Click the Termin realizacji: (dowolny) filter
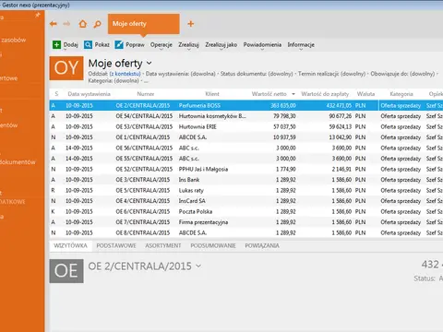This screenshot has height=332, width=443. click(x=331, y=74)
